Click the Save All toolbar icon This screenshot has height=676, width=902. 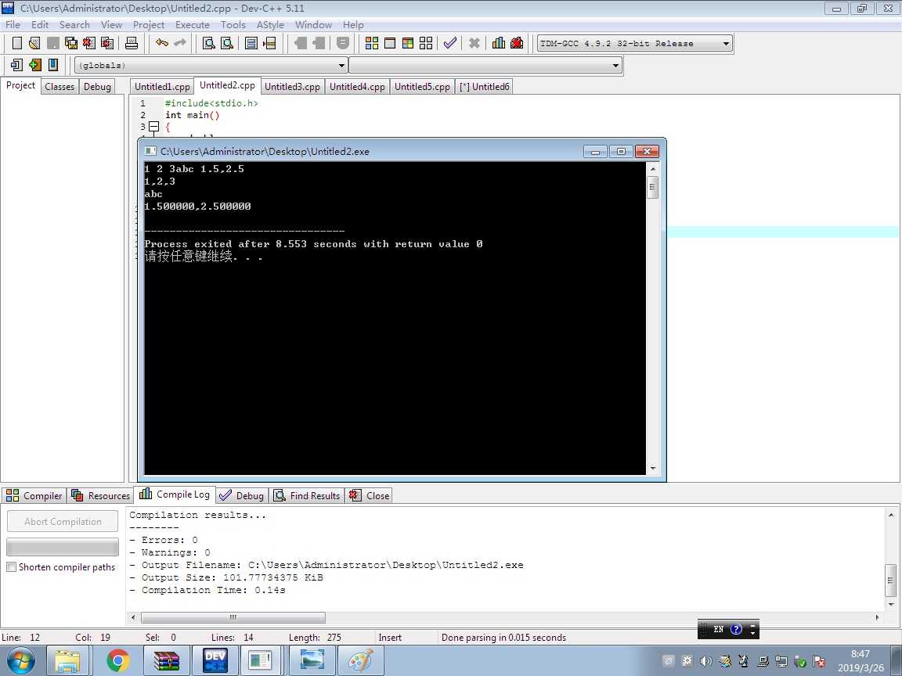click(x=71, y=43)
